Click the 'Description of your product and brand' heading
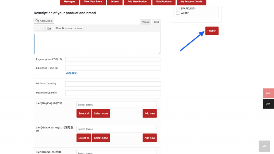The height and width of the screenshot is (154, 274). 65,13
